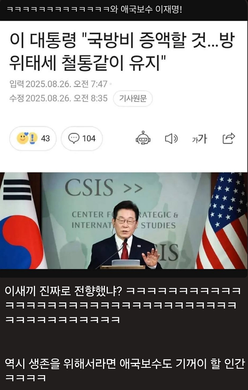Click the post title mentioning 애국보수 이재명

coord(94,10)
